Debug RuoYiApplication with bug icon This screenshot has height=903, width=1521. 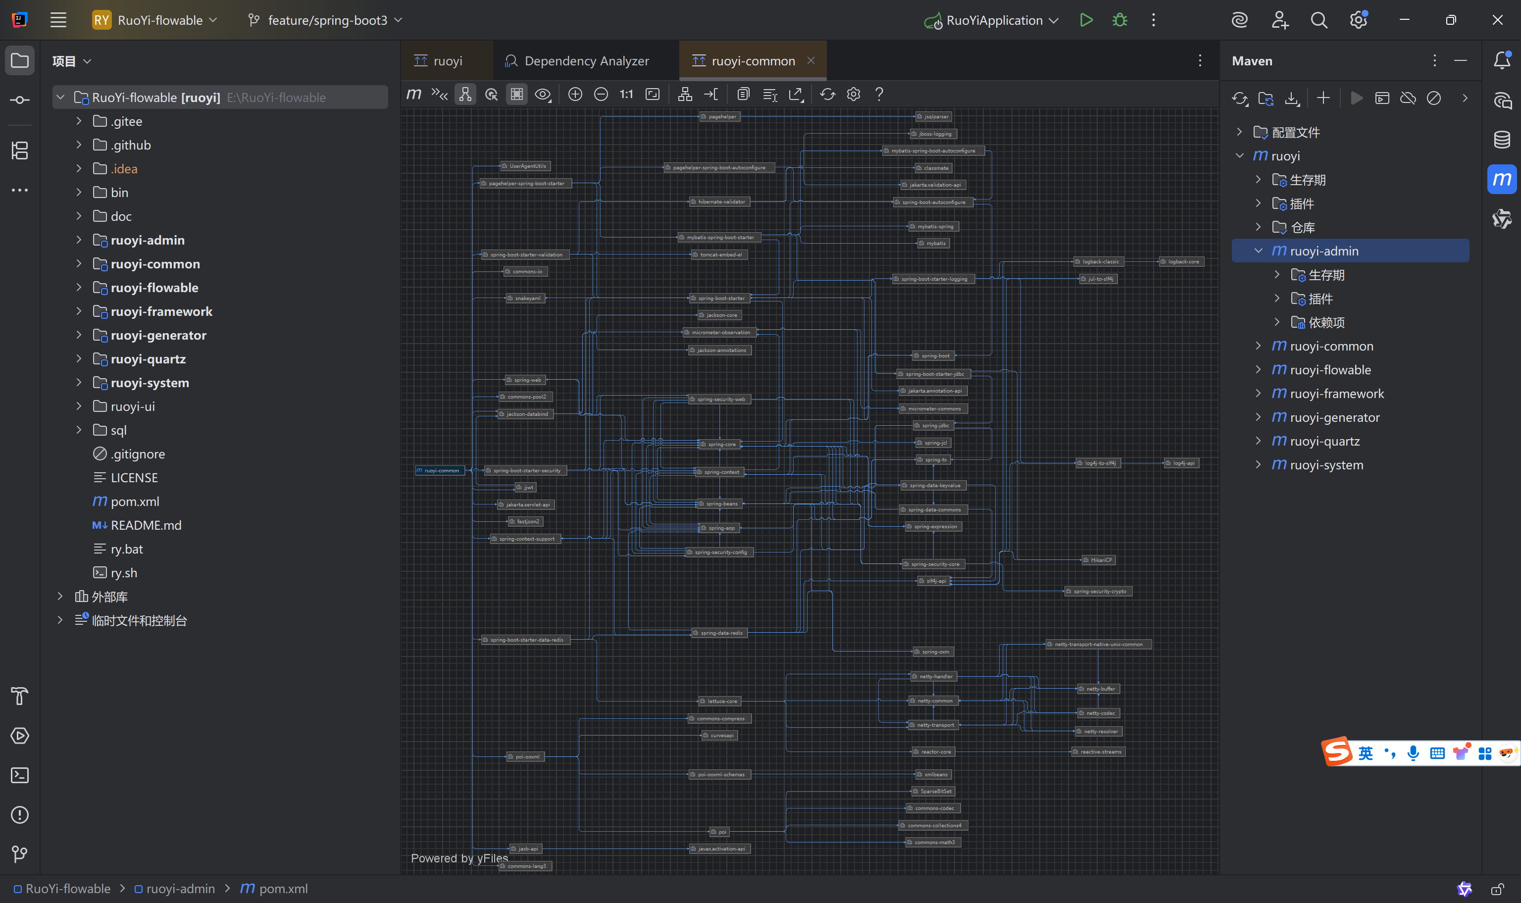tap(1119, 20)
